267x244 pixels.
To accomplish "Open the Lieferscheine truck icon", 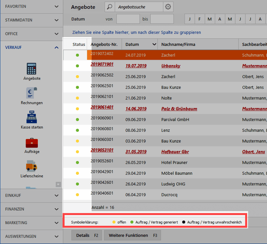I will tap(31, 166).
